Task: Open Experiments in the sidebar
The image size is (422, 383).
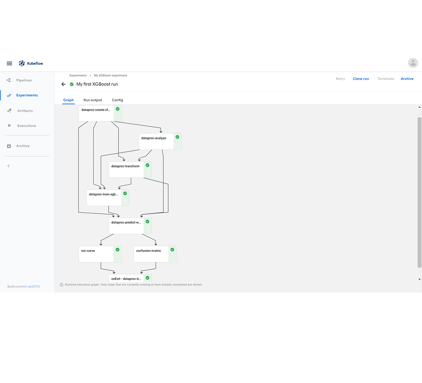Action: click(x=27, y=95)
